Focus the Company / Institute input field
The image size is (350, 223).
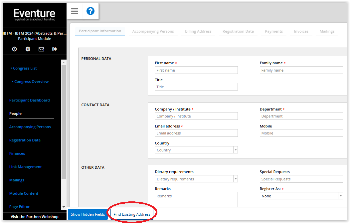[x=196, y=116]
